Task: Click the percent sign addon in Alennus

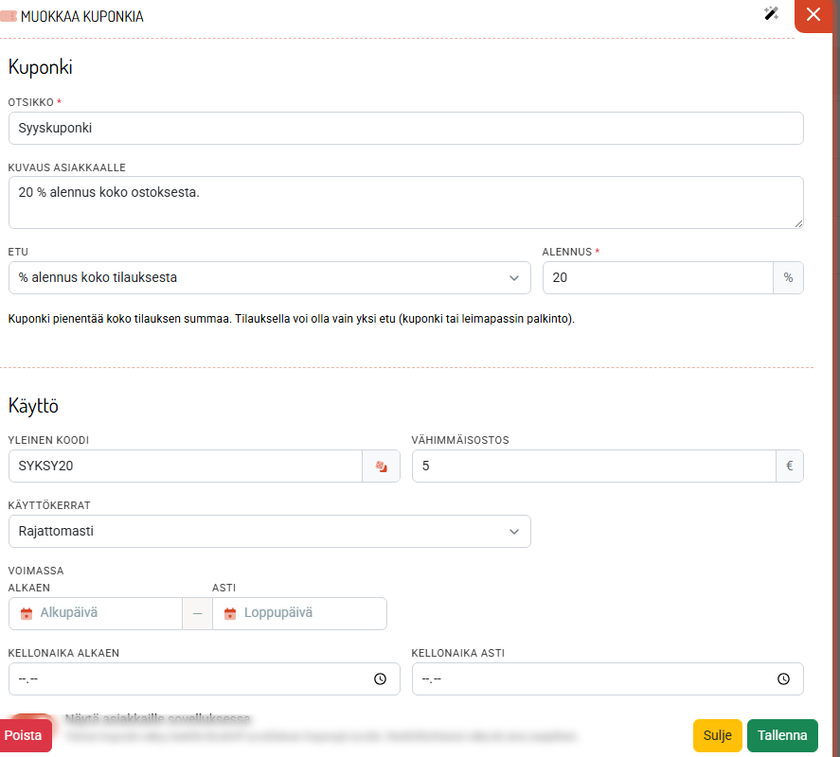Action: pyautogui.click(x=788, y=277)
